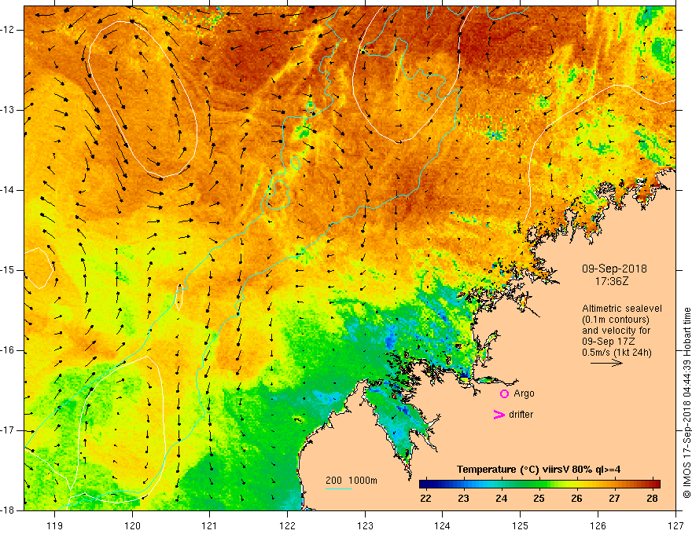Click the 'and velocity for' text line
The height and width of the screenshot is (534, 692).
coord(616,331)
